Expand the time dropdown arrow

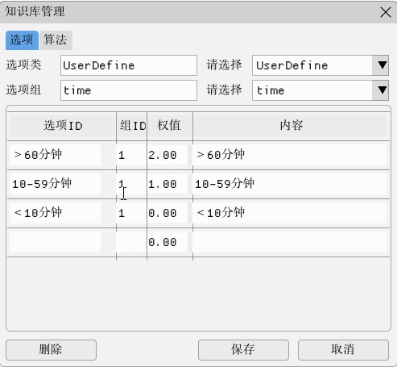(x=380, y=90)
